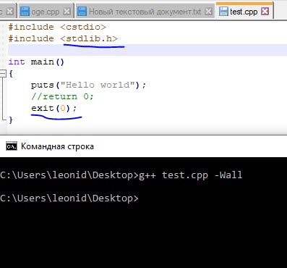Click the save icon on the oge.cpp tab
287x268 pixels.
click(x=25, y=12)
